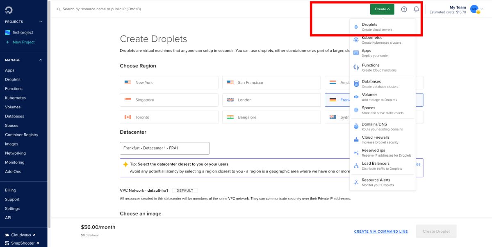The height and width of the screenshot is (247, 492).
Task: Click the Cloud Firewalls icon
Action: click(356, 139)
